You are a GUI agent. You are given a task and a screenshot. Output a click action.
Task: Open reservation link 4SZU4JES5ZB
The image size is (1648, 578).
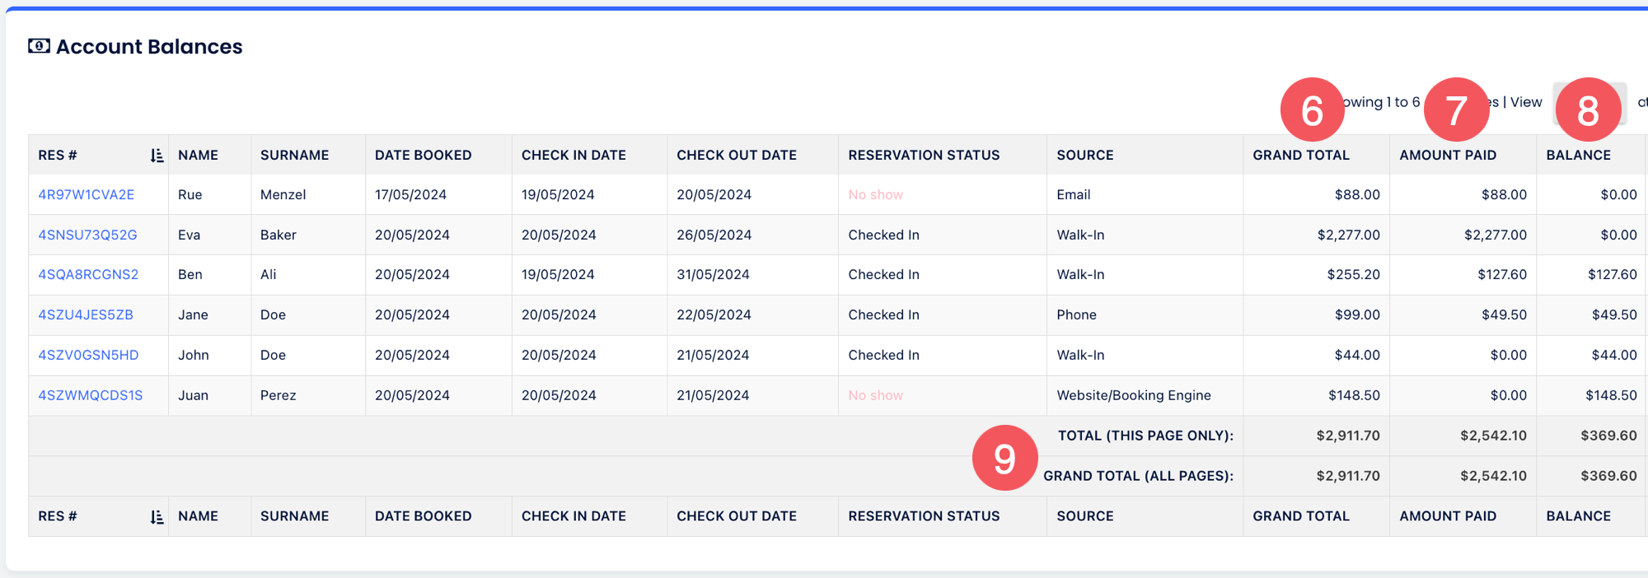86,315
